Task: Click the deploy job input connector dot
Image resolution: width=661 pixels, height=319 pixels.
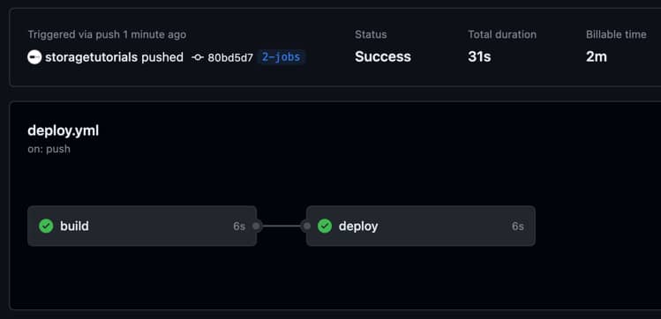Action: [x=307, y=226]
